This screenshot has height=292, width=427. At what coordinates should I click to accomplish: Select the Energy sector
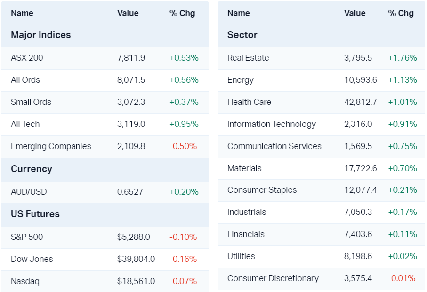241,80
